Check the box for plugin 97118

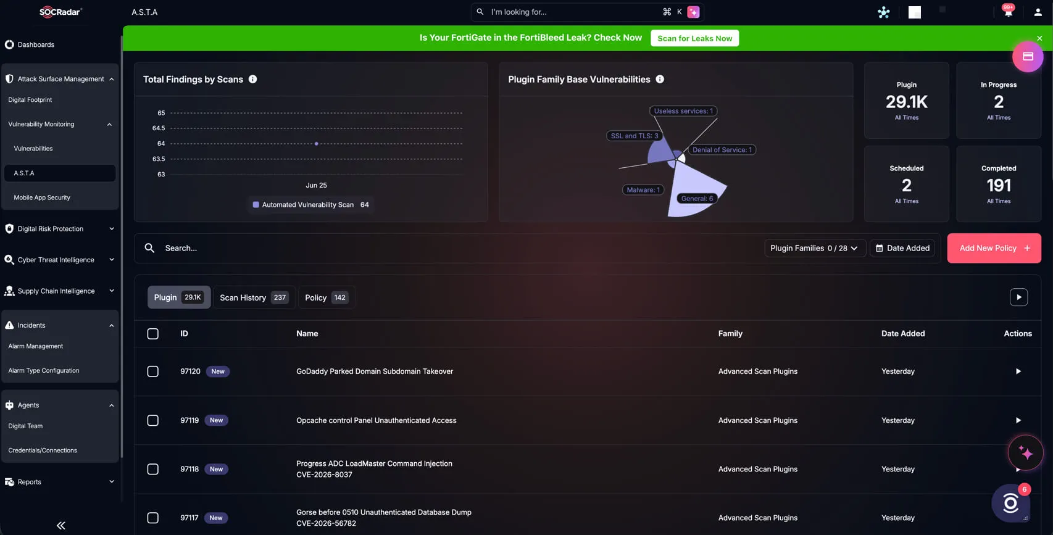(153, 469)
